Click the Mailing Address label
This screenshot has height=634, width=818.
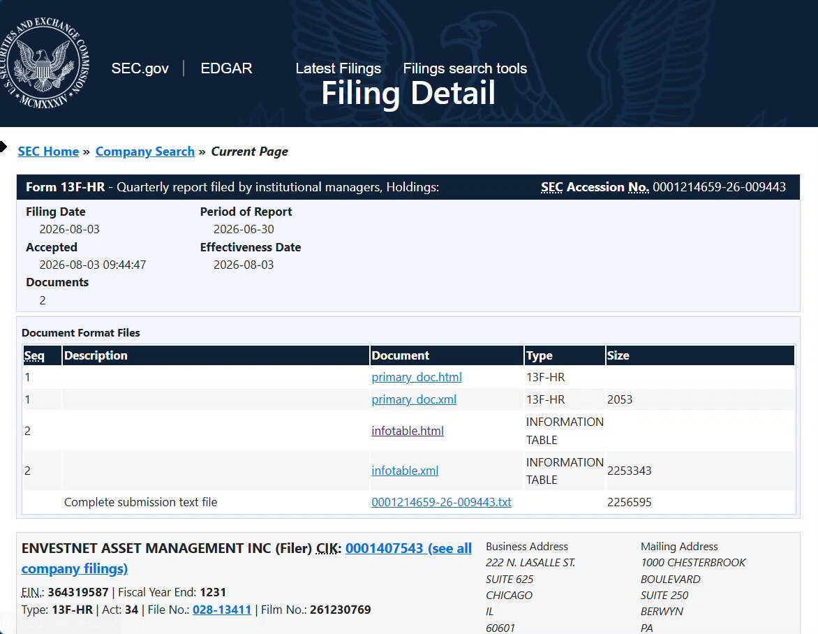pyautogui.click(x=679, y=546)
